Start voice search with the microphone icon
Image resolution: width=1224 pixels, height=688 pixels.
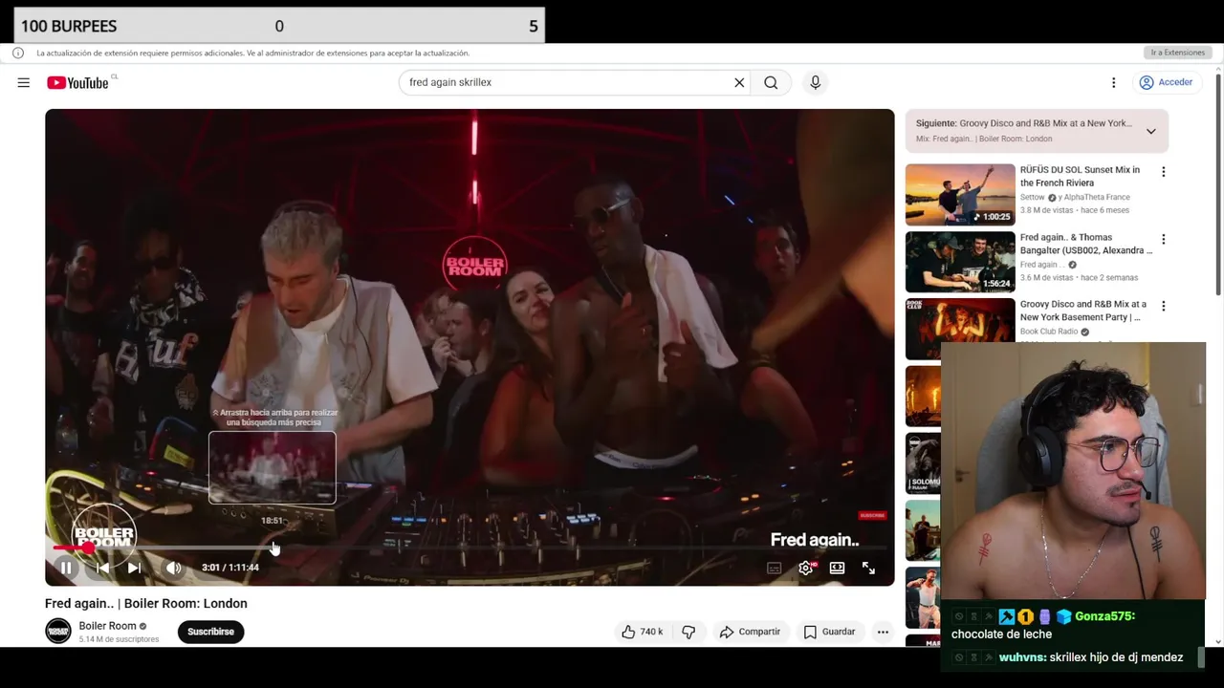tap(815, 82)
